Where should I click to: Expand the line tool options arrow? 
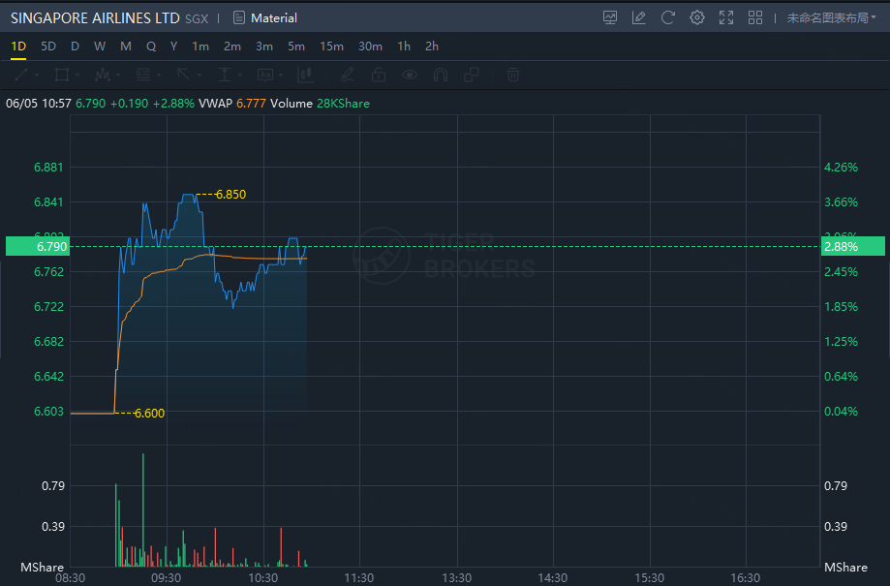click(37, 75)
